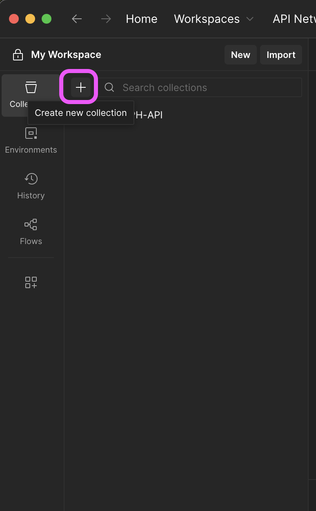Viewport: 316px width, 511px height.
Task: Go to Home
Action: (141, 19)
